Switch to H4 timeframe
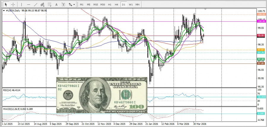The height and width of the screenshot is (127, 267). pos(117,5)
